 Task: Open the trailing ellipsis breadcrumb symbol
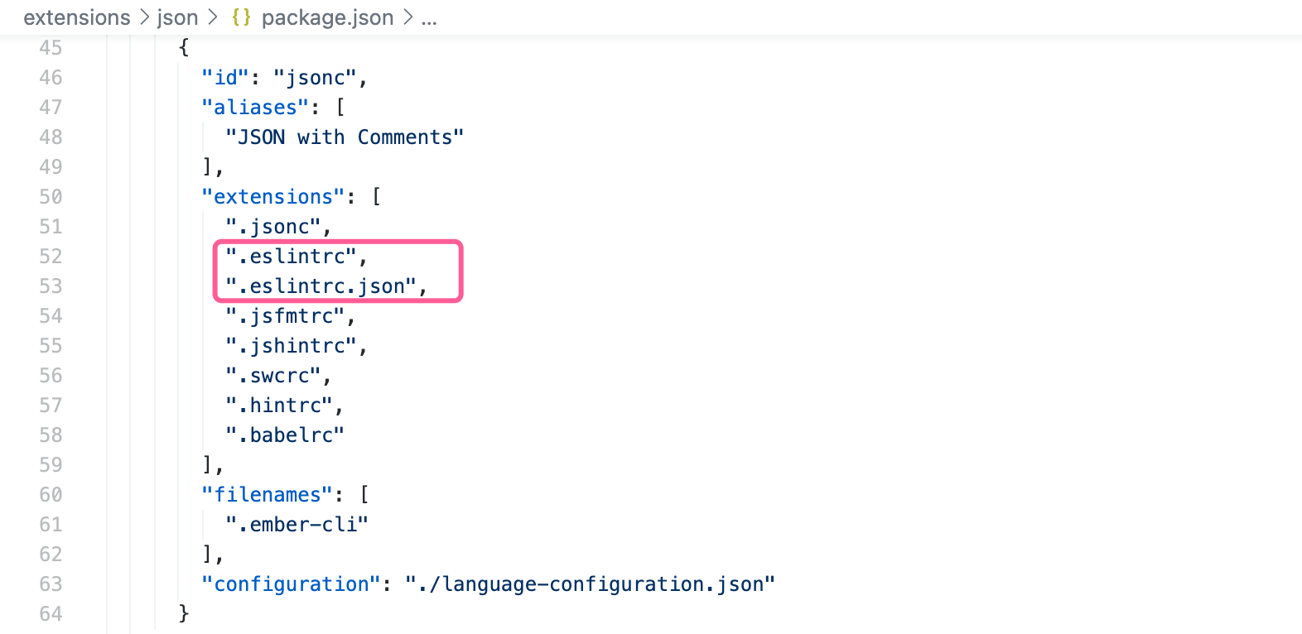coord(429,20)
